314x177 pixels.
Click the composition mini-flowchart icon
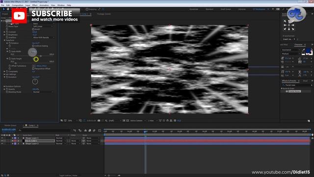coord(75,131)
